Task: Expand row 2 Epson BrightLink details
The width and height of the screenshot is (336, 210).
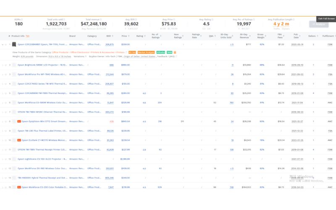Action: click(x=3, y=65)
